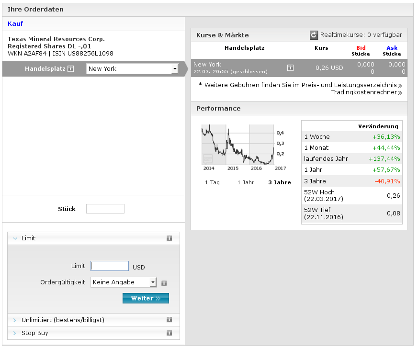Open the Ordergültigkeit Keine Angabe dropdown
The width and height of the screenshot is (418, 348).
[124, 282]
